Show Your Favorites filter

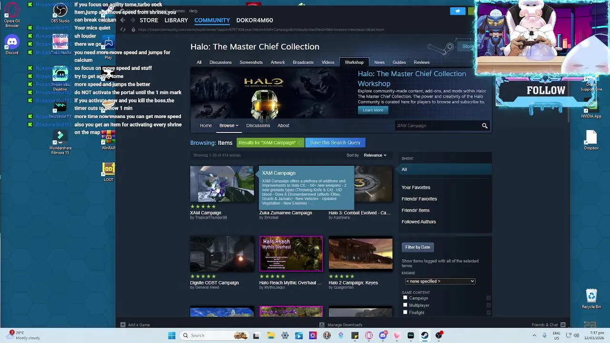click(416, 188)
